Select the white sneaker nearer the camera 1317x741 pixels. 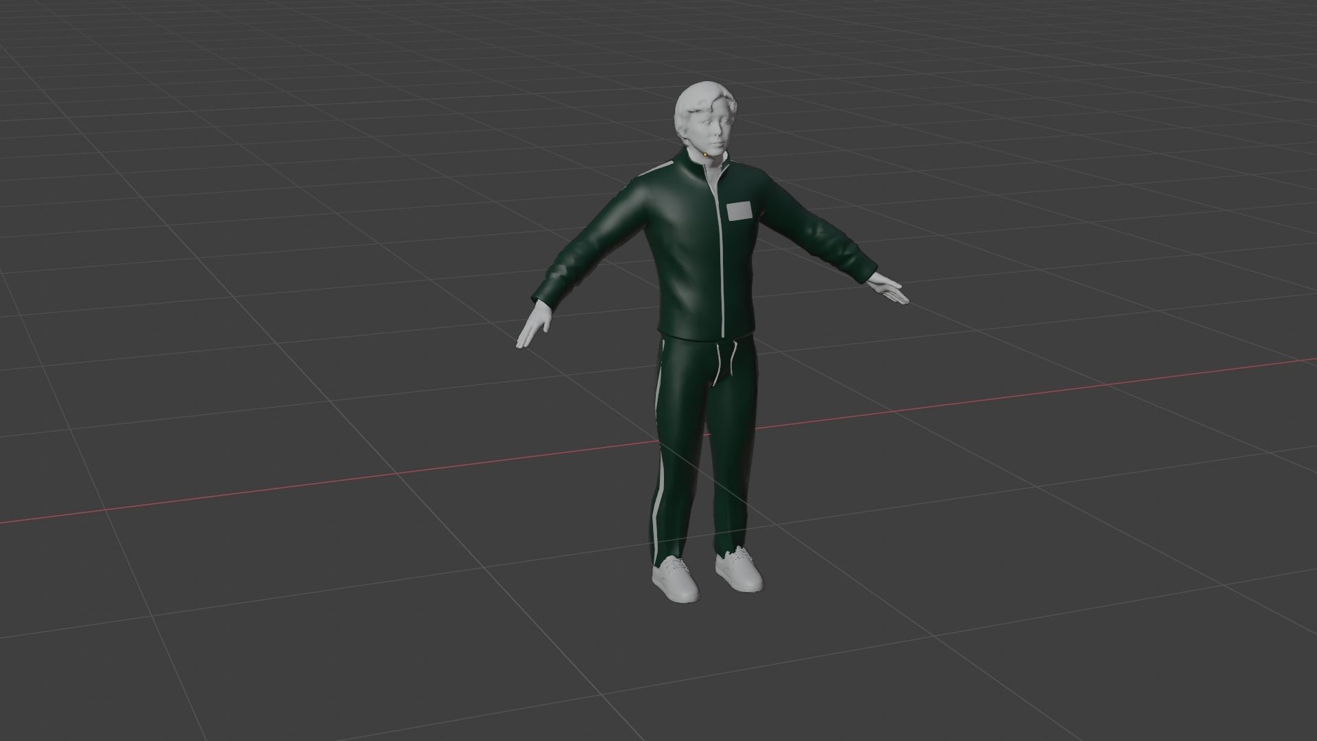[x=675, y=579]
